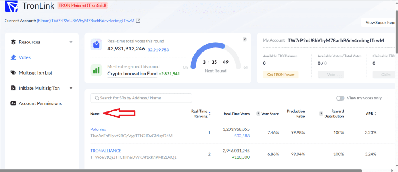Viewport: 398px width, 172px height.
Task: Open the Poloniex super representative link
Action: pyautogui.click(x=98, y=129)
